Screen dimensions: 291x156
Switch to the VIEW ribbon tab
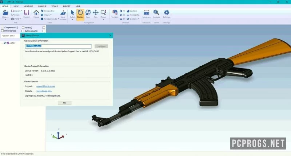coord(16,6)
